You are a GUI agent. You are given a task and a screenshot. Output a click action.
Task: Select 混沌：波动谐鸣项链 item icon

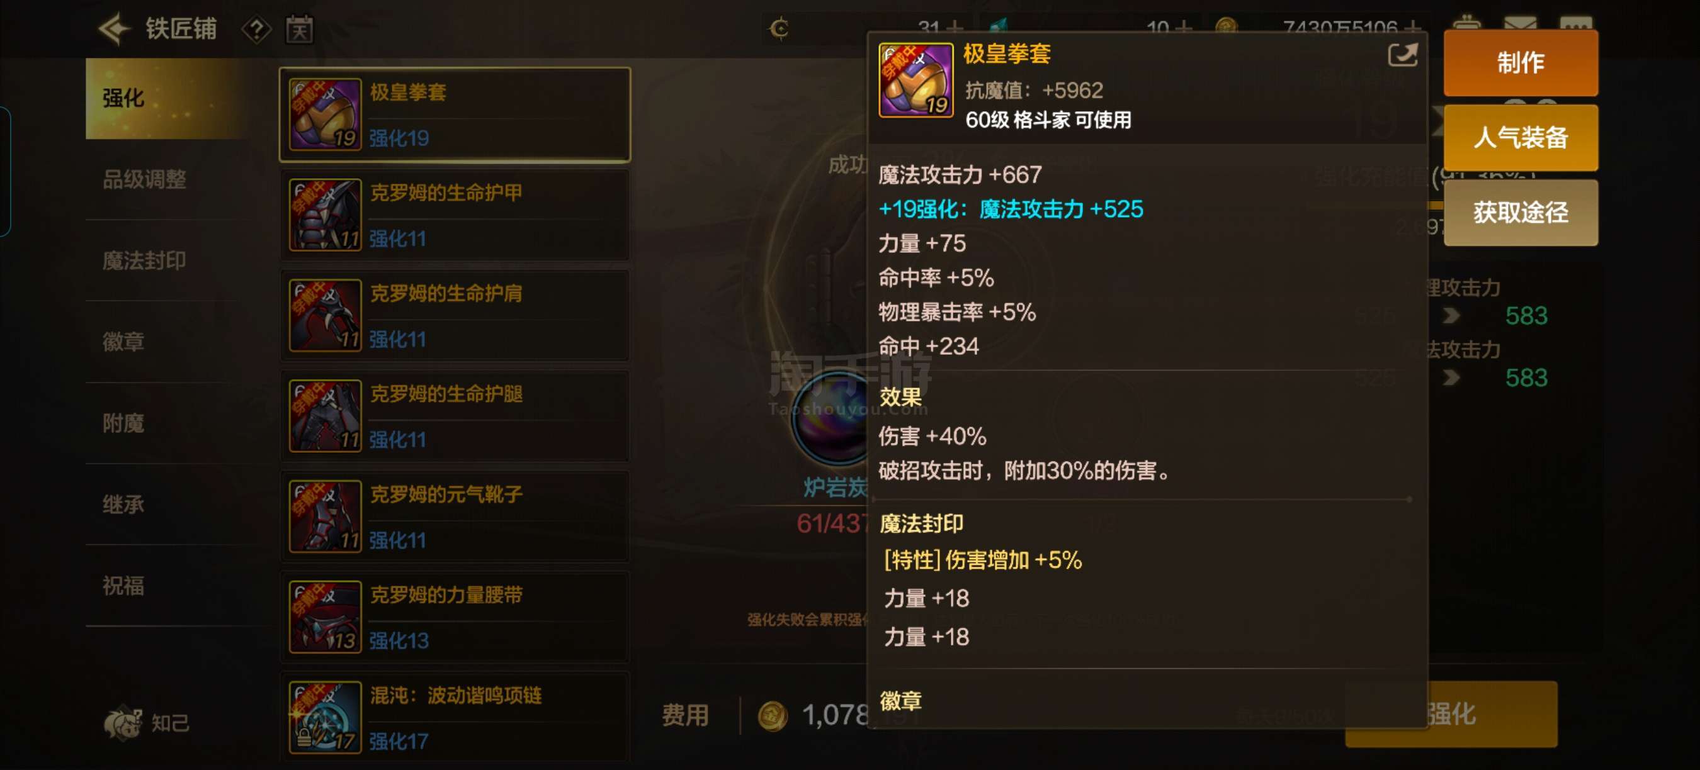(325, 717)
